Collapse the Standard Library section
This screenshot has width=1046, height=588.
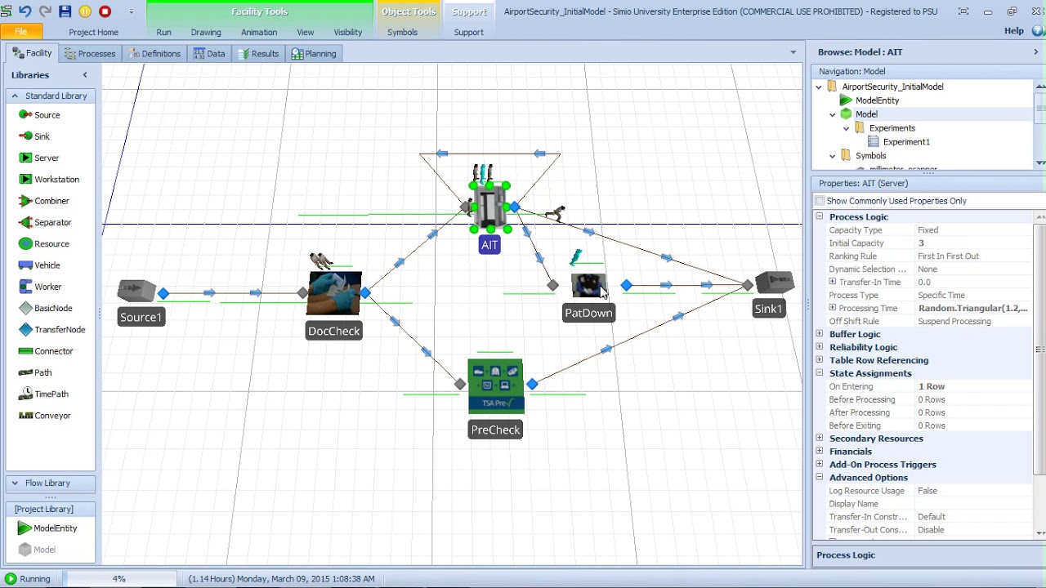coord(14,96)
